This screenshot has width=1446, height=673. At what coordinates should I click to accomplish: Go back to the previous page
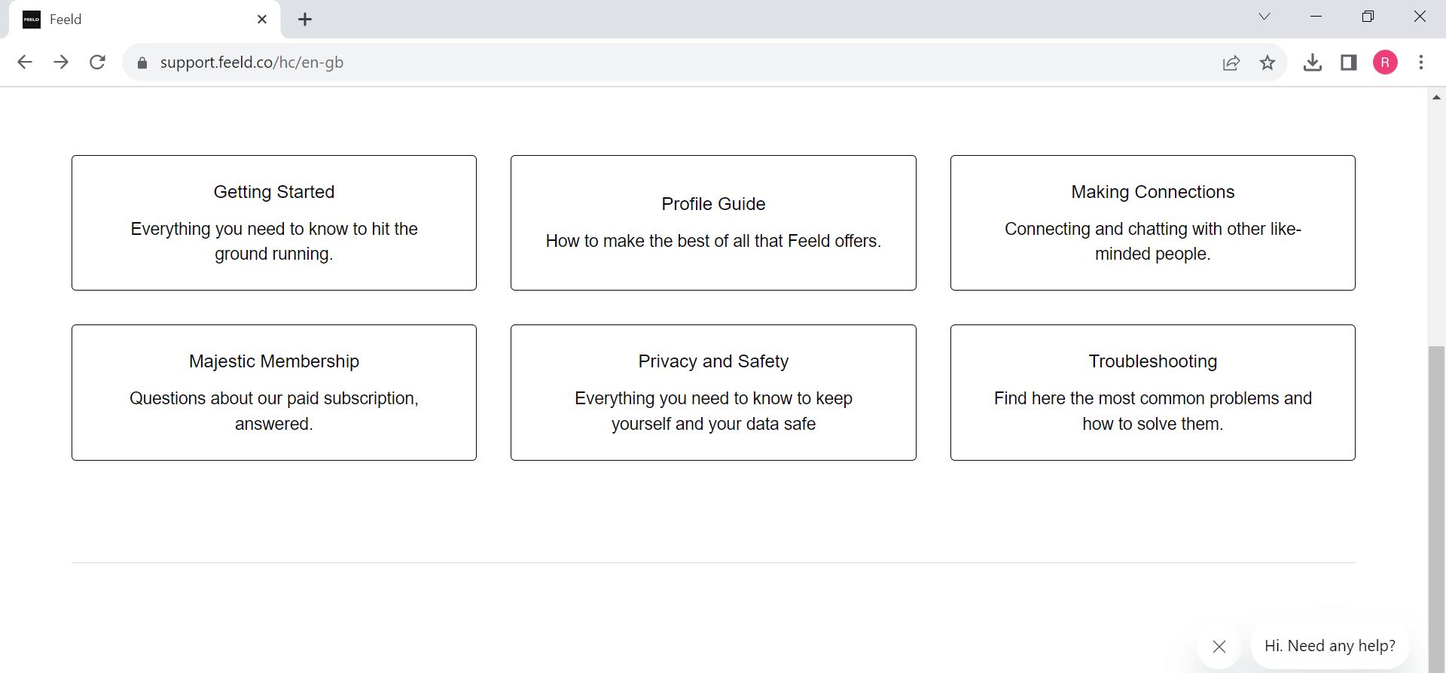click(24, 62)
